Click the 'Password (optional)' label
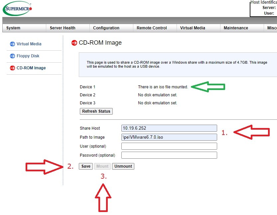 click(97, 155)
